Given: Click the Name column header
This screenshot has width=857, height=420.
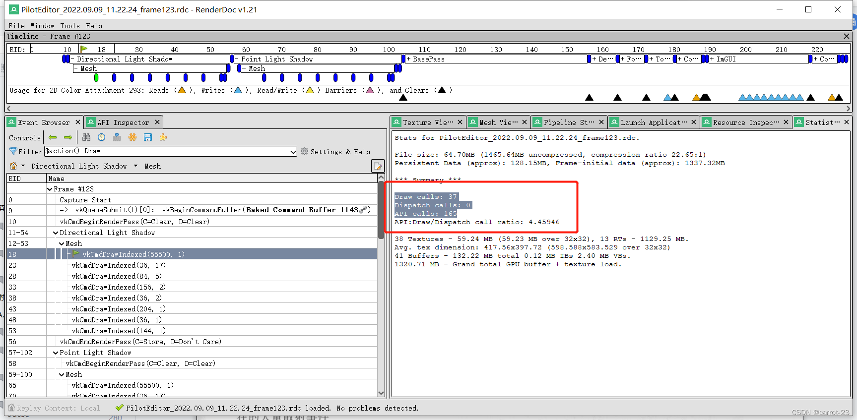Looking at the screenshot, I should tap(212, 179).
